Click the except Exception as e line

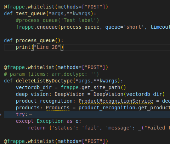click(x=49, y=121)
